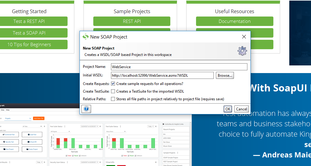This screenshot has width=311, height=166.
Task: Click the 'Create TestSuite:' label
Action: [96, 91]
